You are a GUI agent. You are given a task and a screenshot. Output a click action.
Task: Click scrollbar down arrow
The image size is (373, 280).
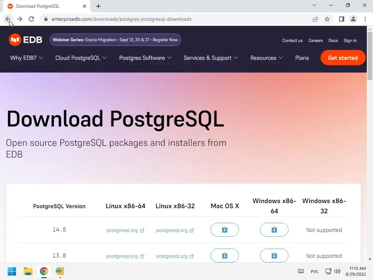[370, 259]
